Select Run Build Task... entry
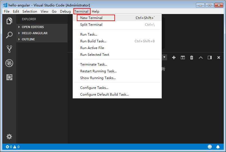 point(117,41)
